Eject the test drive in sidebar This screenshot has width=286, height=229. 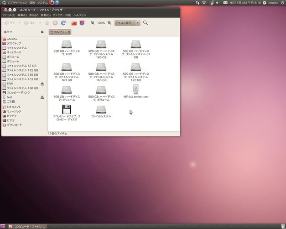tap(42, 97)
